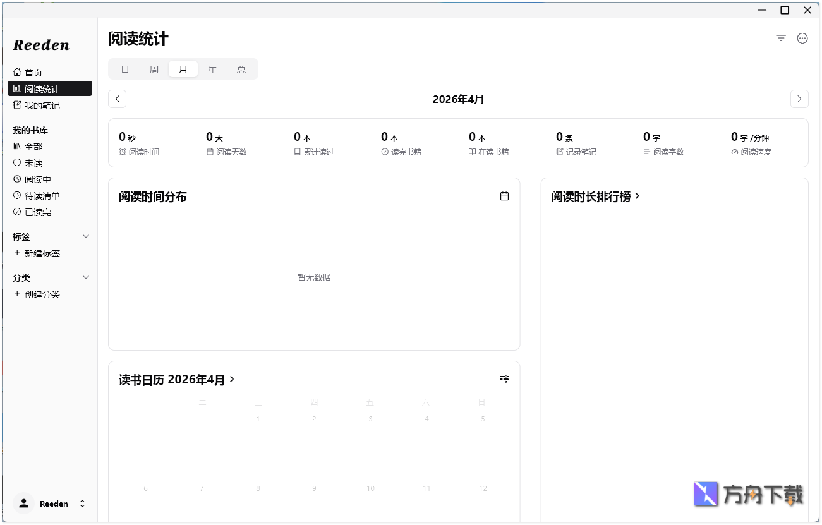Collapse the 标签 section
Image resolution: width=822 pixels, height=525 pixels.
(x=86, y=236)
